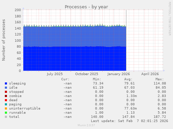Select the 'dead' legend label
173x129 pixels.
pos(13,100)
